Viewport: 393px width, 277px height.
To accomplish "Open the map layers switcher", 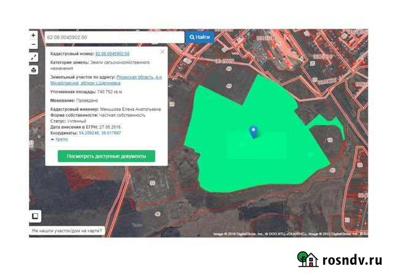I will 35,216.
